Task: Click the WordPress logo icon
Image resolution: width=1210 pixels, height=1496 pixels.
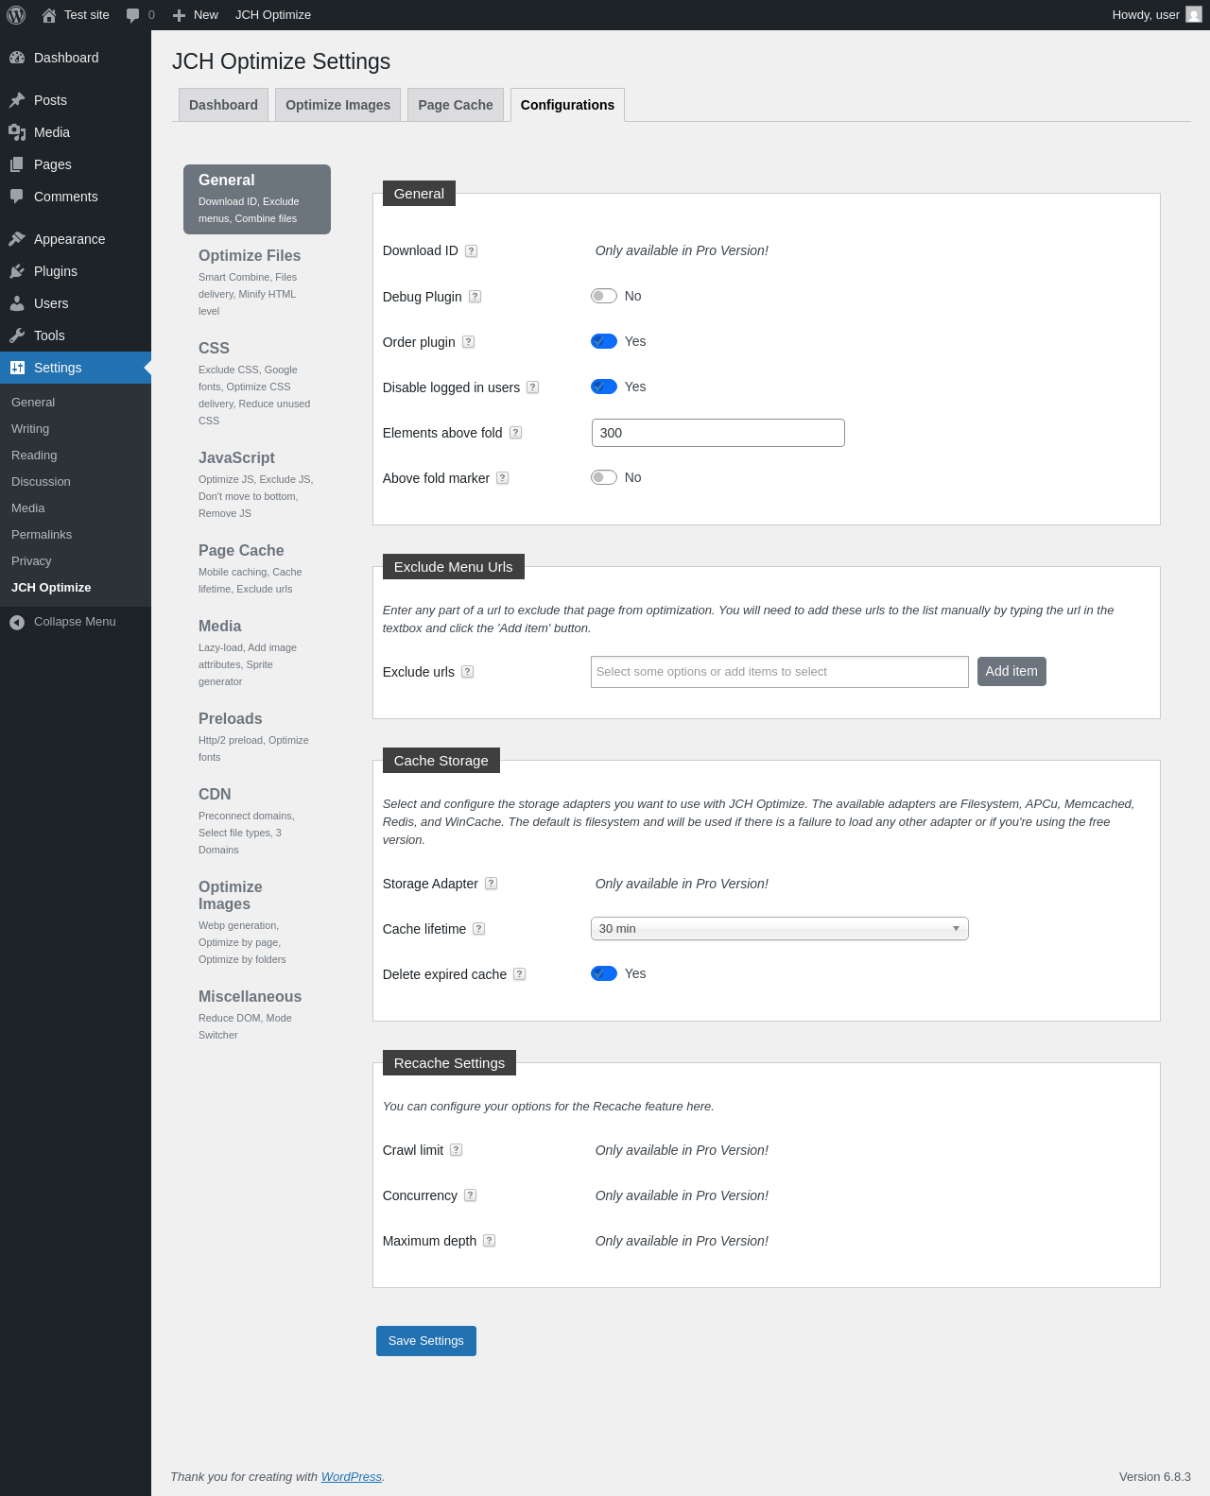Action: click(16, 15)
